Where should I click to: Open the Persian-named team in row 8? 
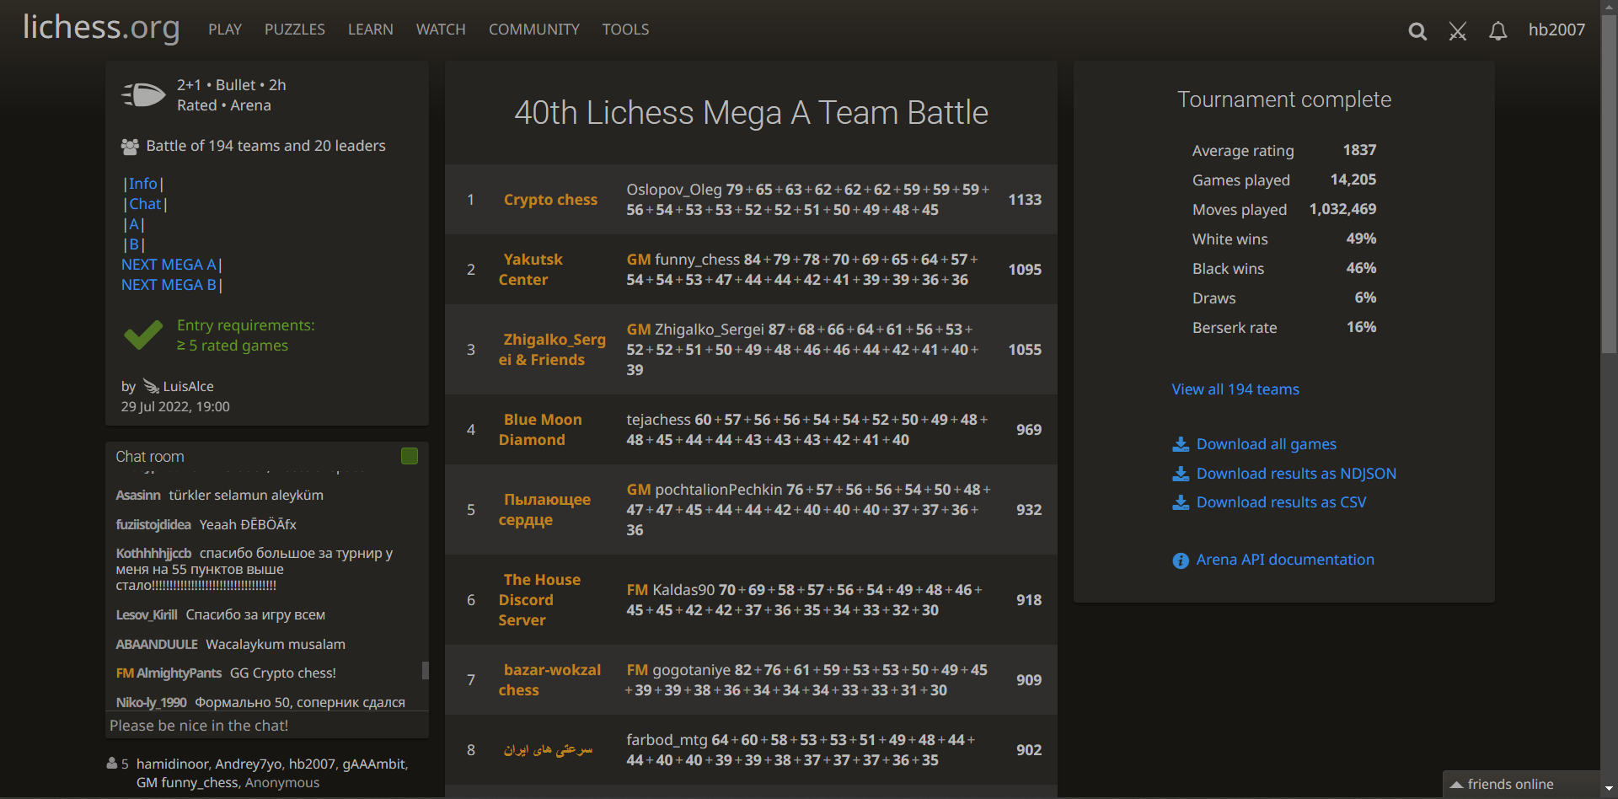click(x=549, y=750)
